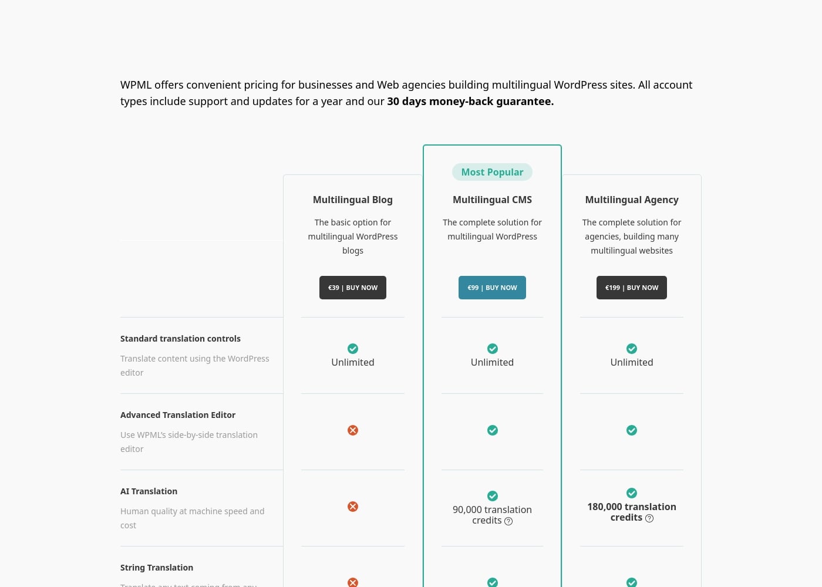Click the €99 Buy Now button
822x587 pixels.
pyautogui.click(x=492, y=288)
